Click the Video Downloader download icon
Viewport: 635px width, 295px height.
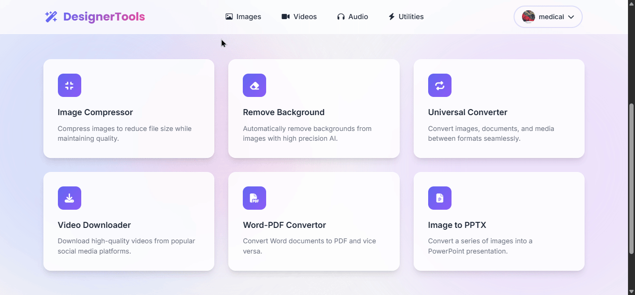coord(69,198)
